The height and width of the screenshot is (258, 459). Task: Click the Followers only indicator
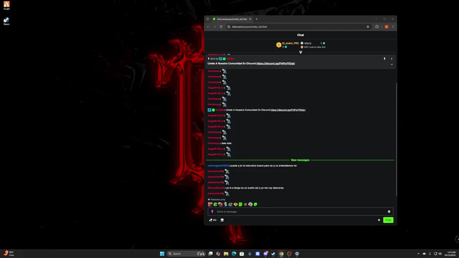click(x=217, y=200)
